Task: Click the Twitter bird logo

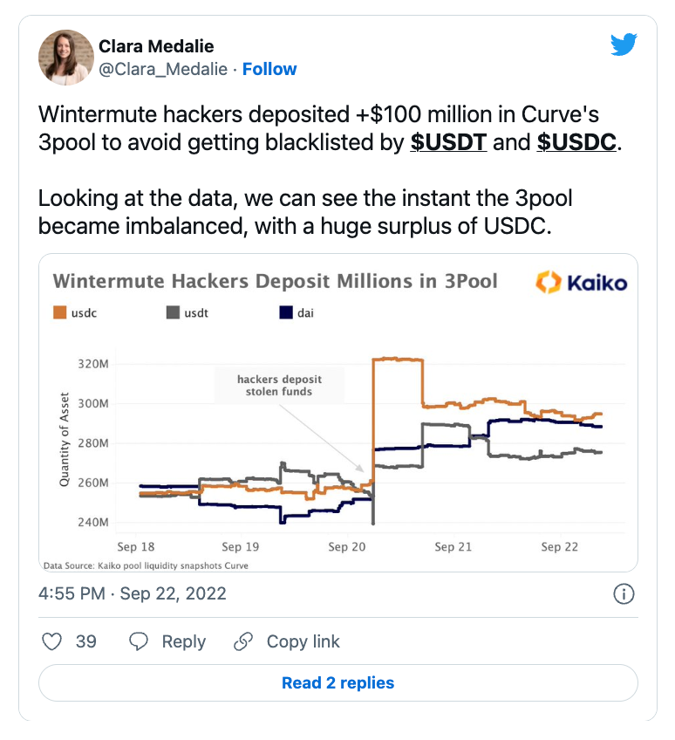Action: pos(624,45)
